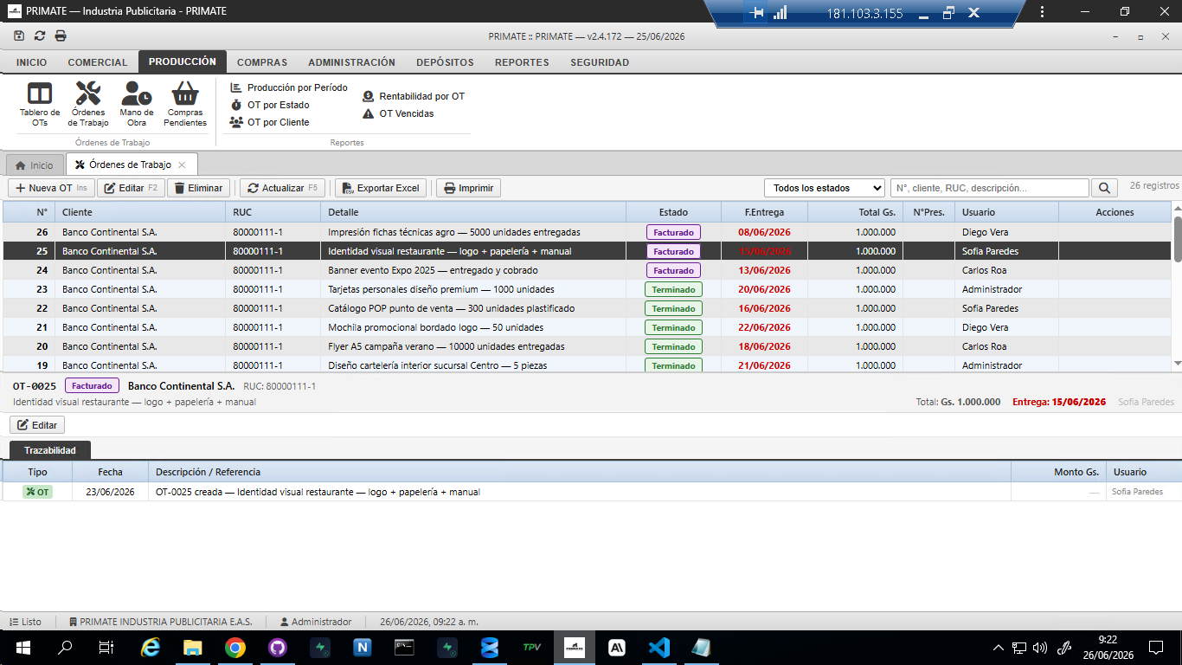
Task: Open the Rentabilidad por OT report
Action: point(414,96)
